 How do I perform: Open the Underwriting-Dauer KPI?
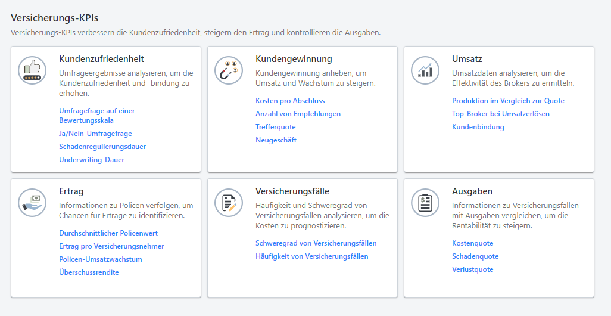coord(92,160)
